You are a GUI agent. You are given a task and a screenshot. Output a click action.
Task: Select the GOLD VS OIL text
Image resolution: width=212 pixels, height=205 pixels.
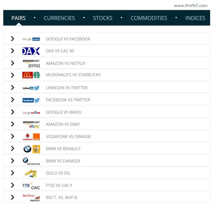point(58,173)
